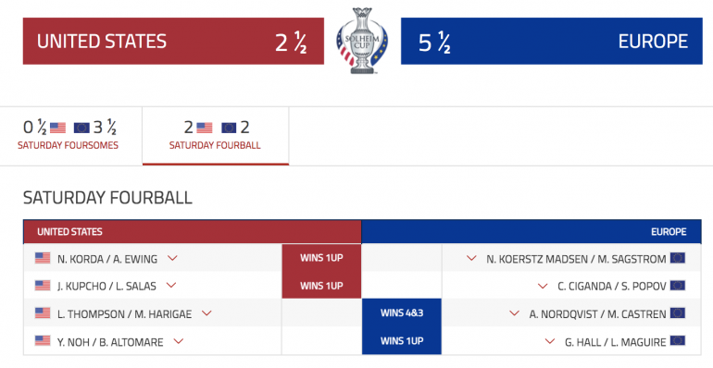Expand the L. Thompson / M. Harigae chevron
The image size is (713, 368).
pyautogui.click(x=206, y=313)
